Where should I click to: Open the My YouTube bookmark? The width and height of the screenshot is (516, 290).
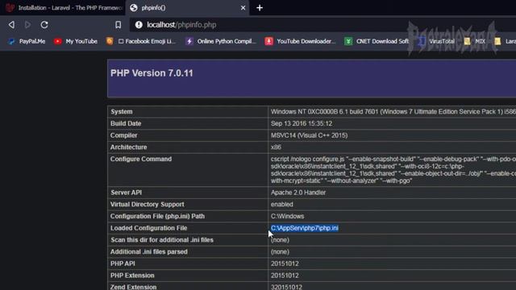pyautogui.click(x=76, y=41)
